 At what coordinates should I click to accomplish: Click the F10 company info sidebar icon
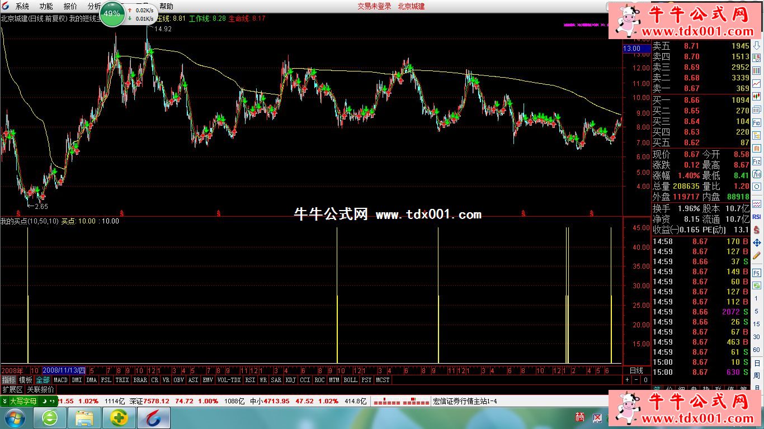coord(757,122)
